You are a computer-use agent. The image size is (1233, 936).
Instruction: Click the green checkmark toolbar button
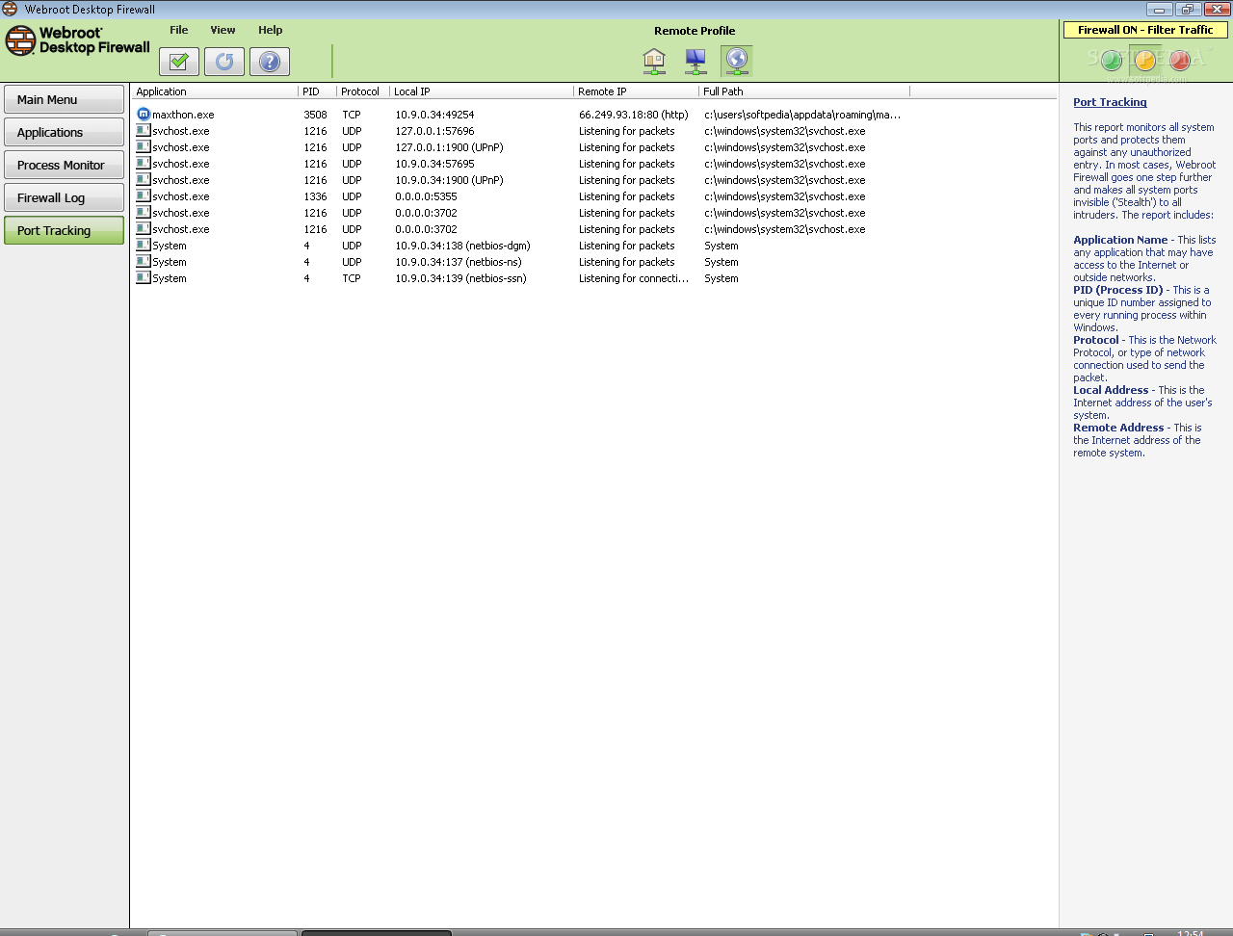pyautogui.click(x=178, y=62)
